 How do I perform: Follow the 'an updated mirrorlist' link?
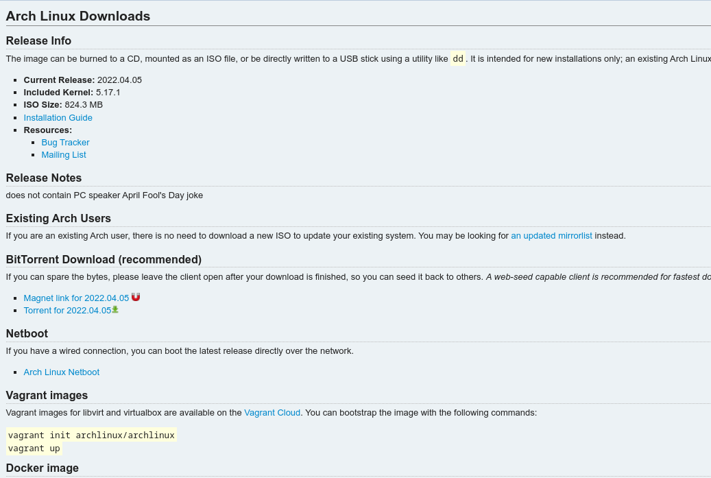tap(551, 235)
